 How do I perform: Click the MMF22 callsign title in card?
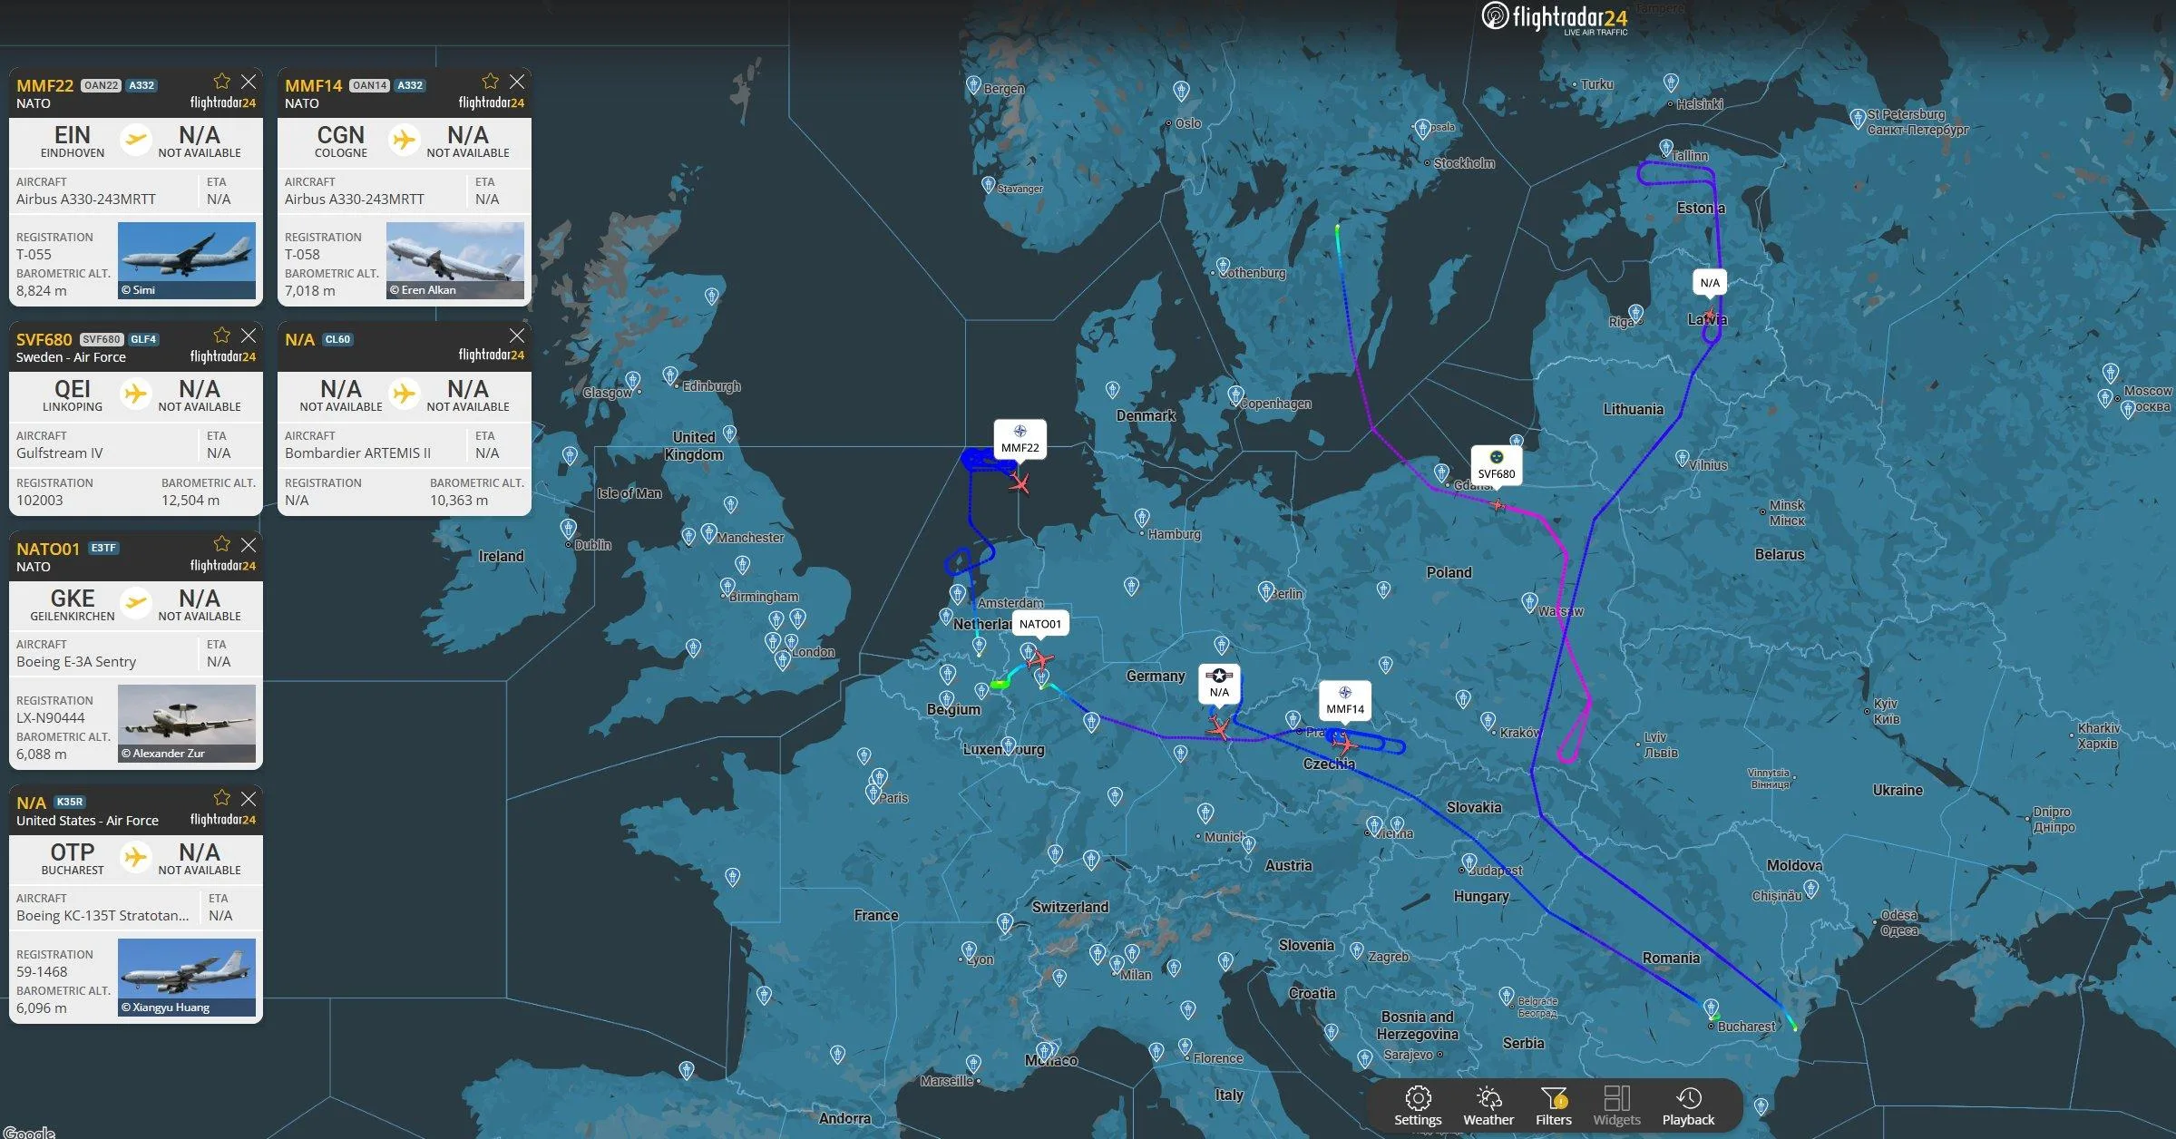click(x=44, y=85)
